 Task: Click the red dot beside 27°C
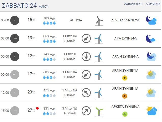pyautogui.click(x=37, y=108)
